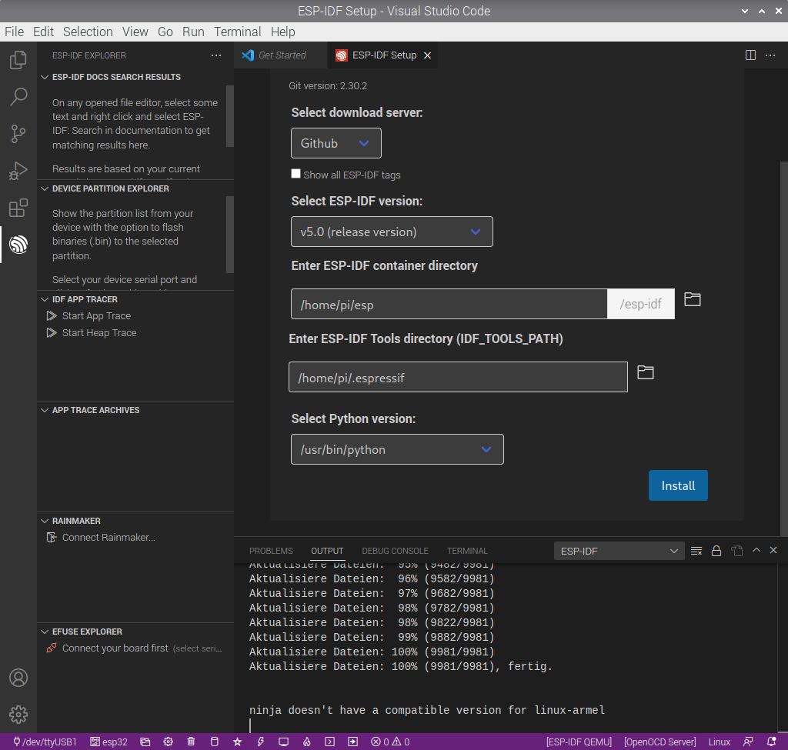Browse folders for the ESP-IDF container directory
Viewport: 788px width, 750px height.
(x=692, y=299)
